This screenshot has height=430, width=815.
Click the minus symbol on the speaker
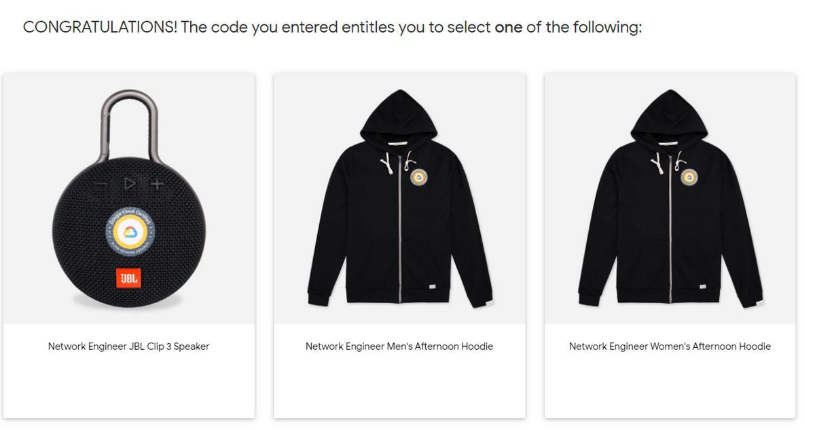[102, 184]
